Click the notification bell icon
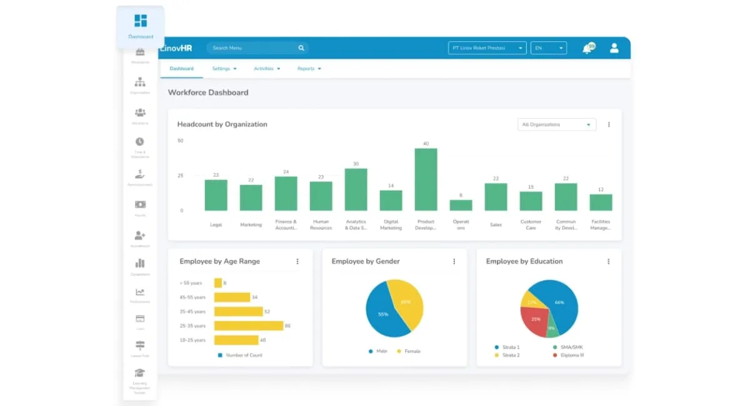This screenshot has width=750, height=406. point(587,49)
